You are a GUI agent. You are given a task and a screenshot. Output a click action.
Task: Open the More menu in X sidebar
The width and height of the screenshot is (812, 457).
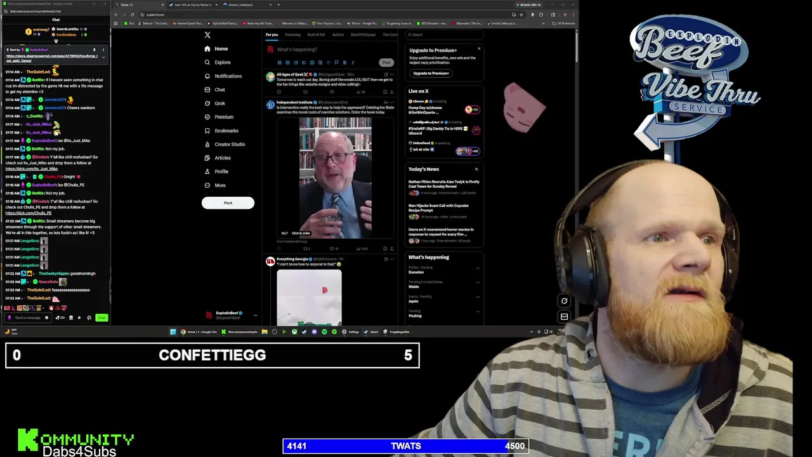tap(215, 185)
